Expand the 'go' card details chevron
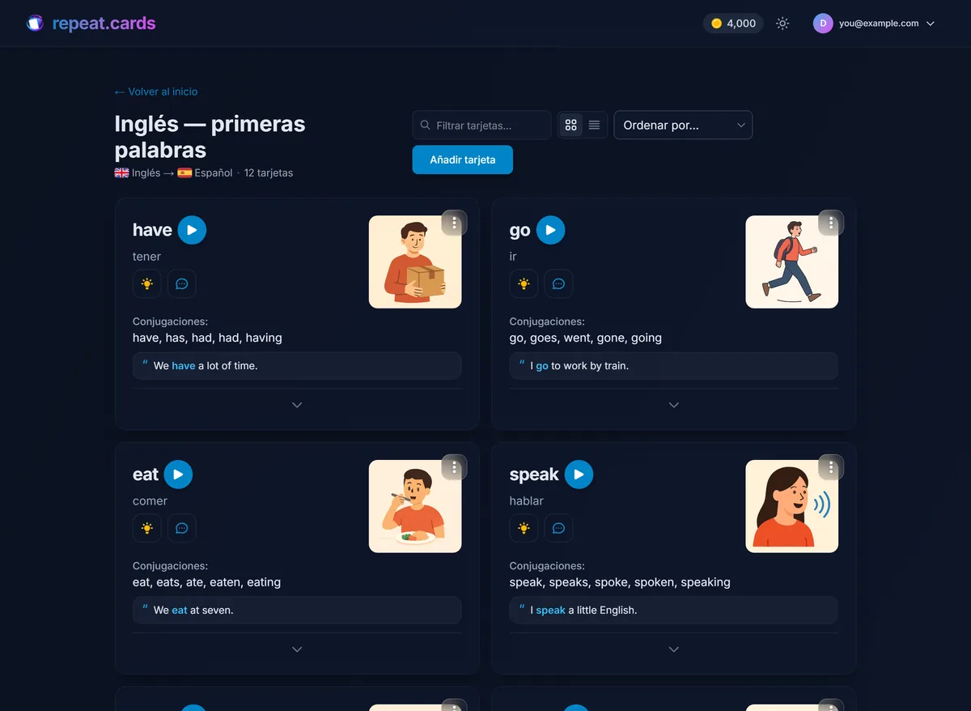 674,405
